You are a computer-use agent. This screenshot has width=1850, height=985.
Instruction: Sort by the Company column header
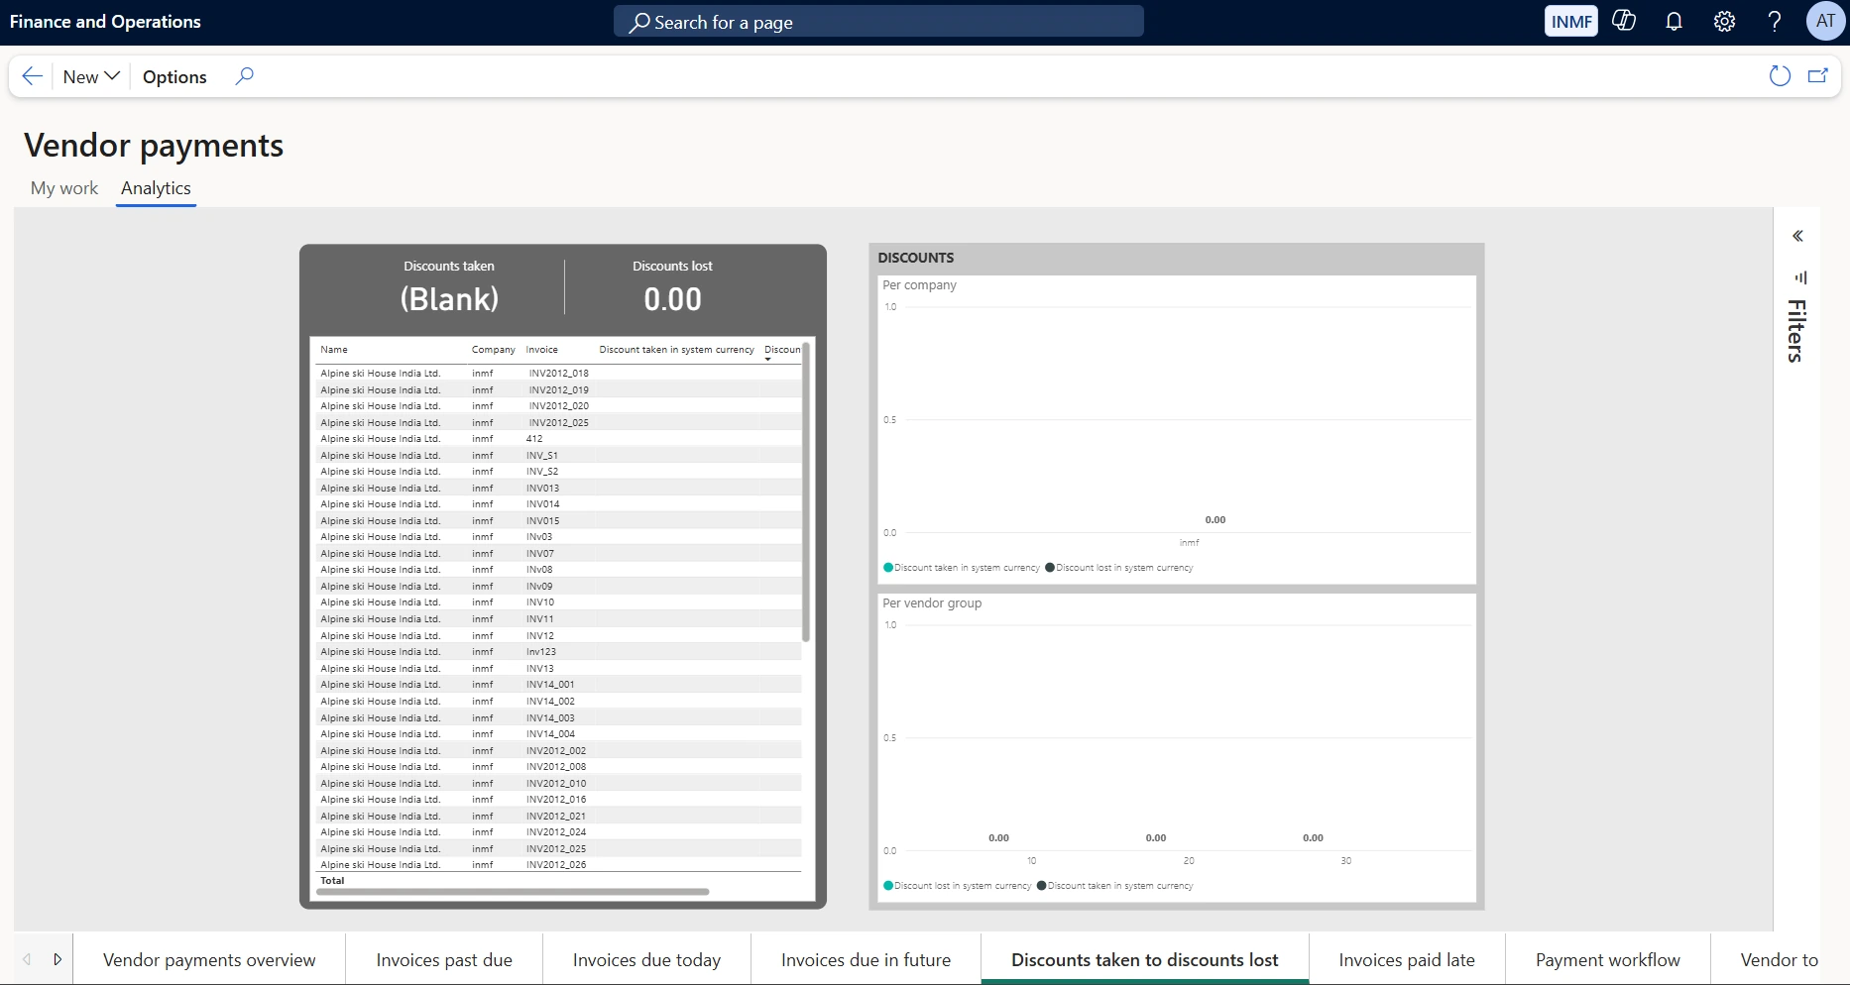coord(493,350)
